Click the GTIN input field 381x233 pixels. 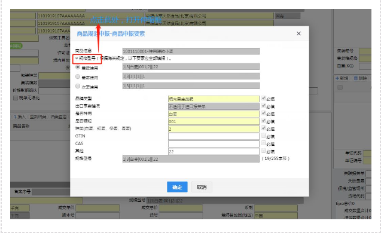[214, 136]
